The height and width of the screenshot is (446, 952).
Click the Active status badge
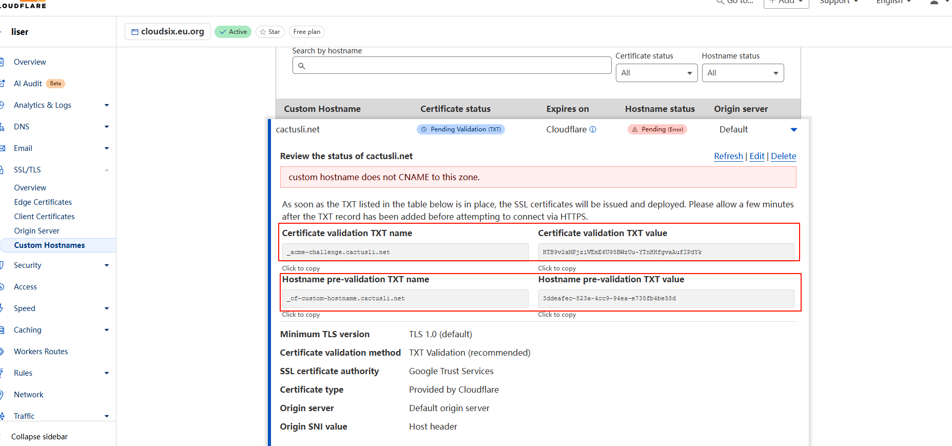pyautogui.click(x=233, y=32)
